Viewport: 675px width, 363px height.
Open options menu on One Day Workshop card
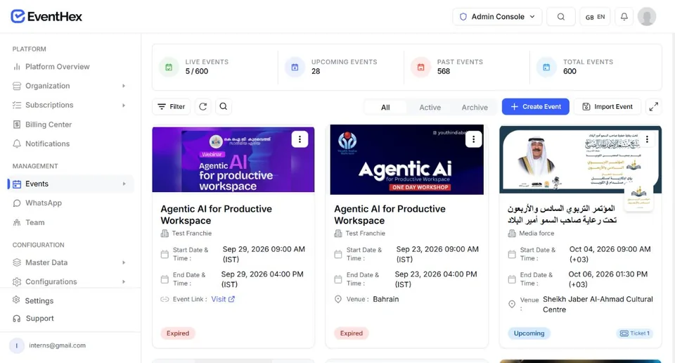(x=473, y=139)
